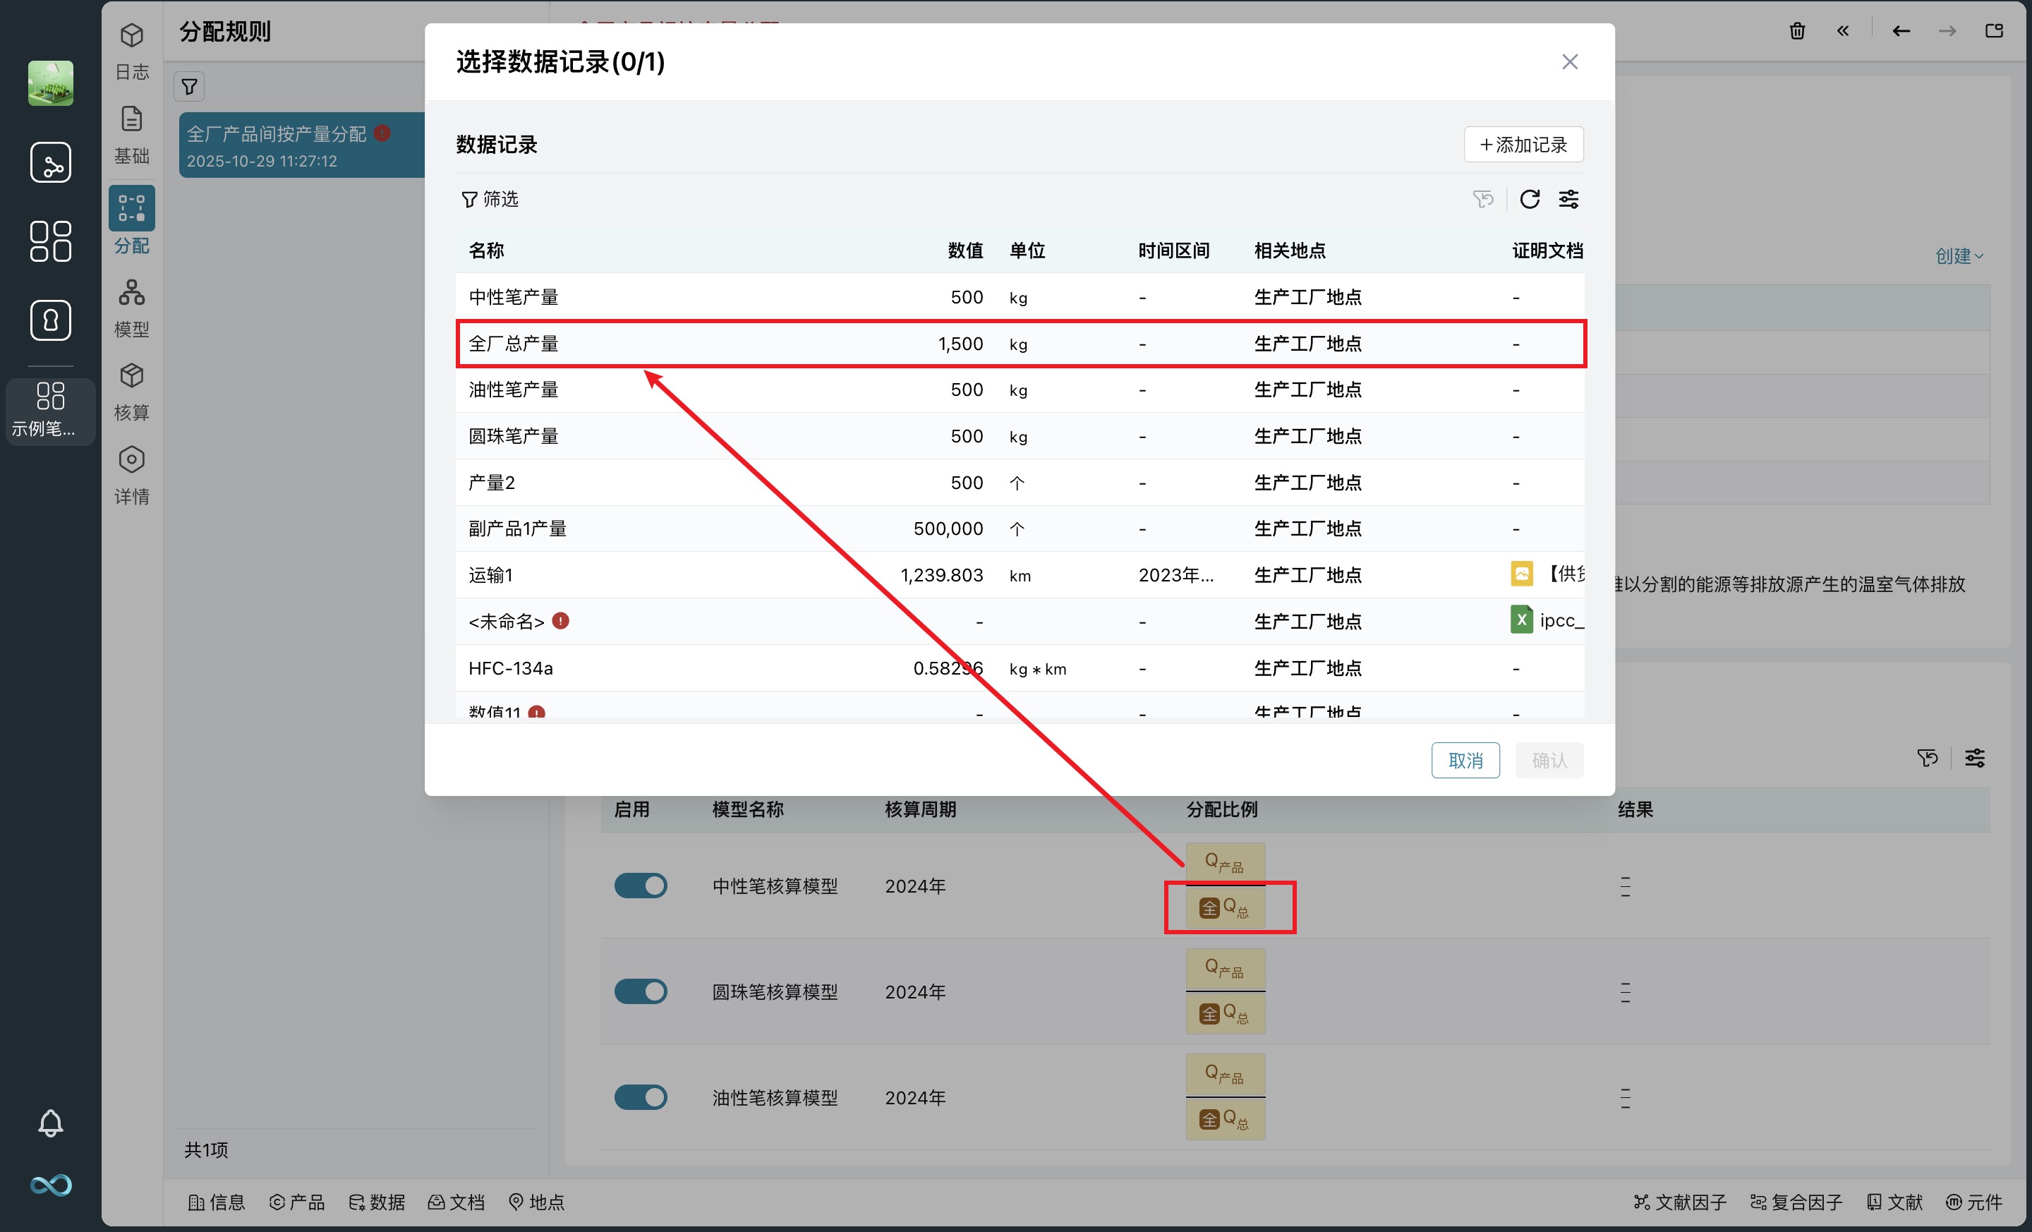This screenshot has width=2032, height=1232.
Task: Click the 取消 button
Action: [x=1465, y=761]
